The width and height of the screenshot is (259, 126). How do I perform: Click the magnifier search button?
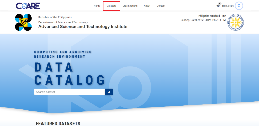click(x=109, y=92)
